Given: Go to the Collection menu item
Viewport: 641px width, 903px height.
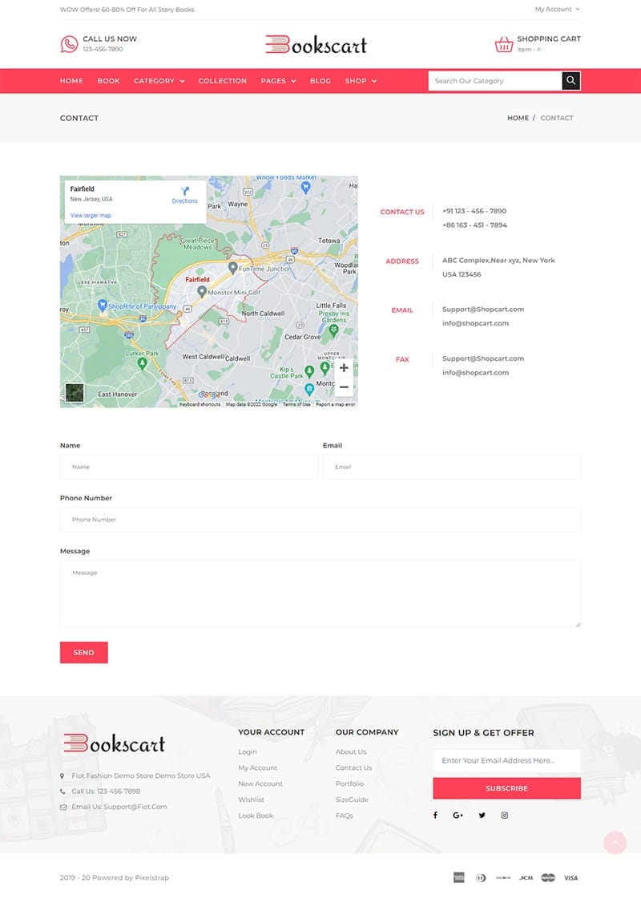Looking at the screenshot, I should (x=223, y=81).
